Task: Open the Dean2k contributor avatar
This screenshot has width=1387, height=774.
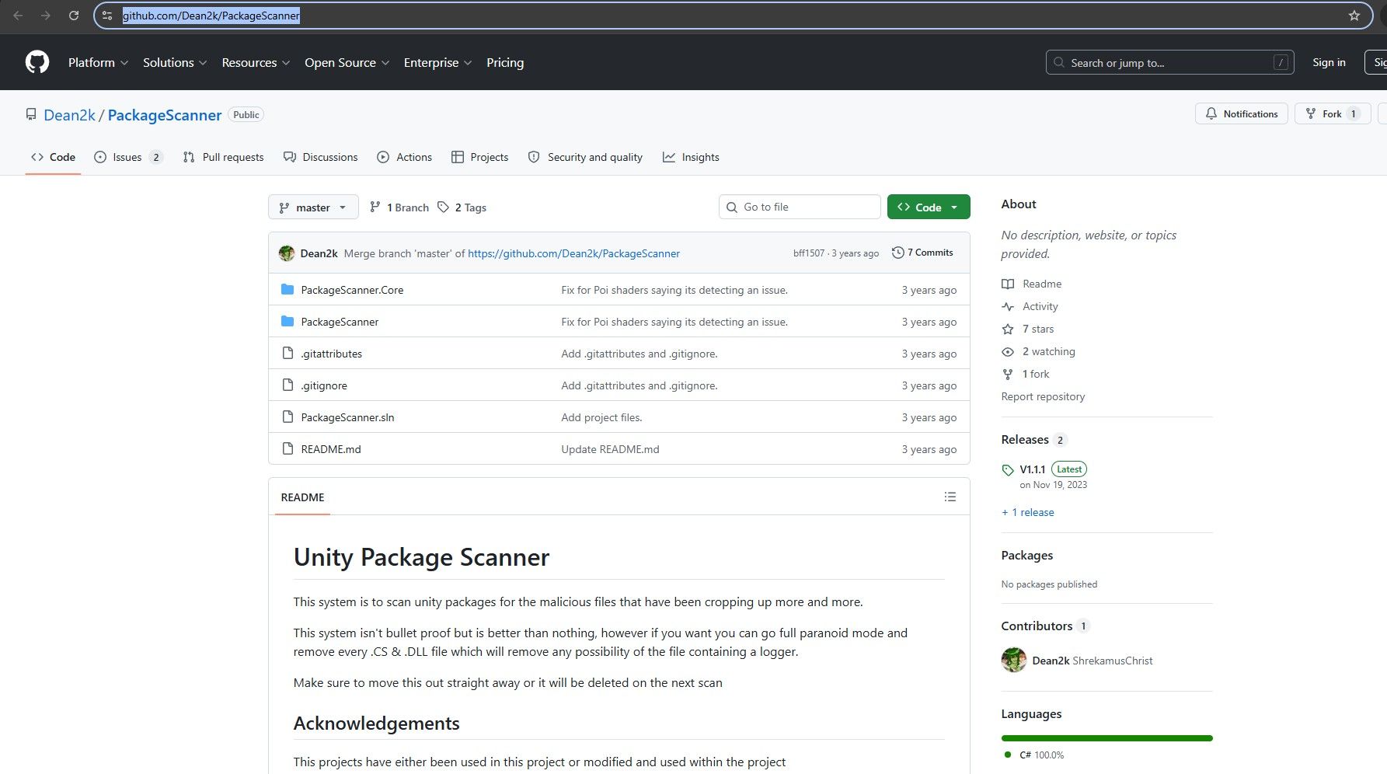Action: pyautogui.click(x=1014, y=661)
